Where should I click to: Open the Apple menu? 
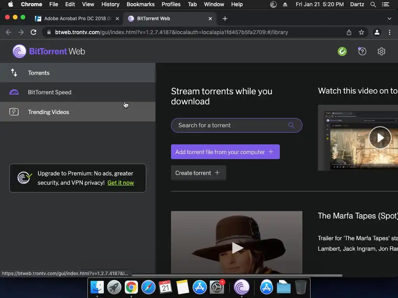point(10,4)
